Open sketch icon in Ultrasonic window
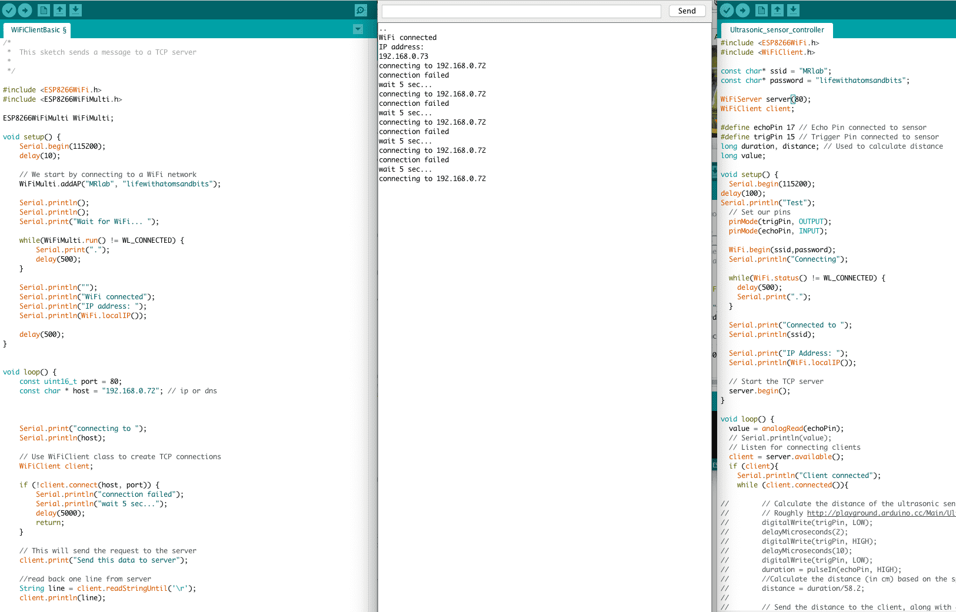956x612 pixels. click(x=777, y=10)
